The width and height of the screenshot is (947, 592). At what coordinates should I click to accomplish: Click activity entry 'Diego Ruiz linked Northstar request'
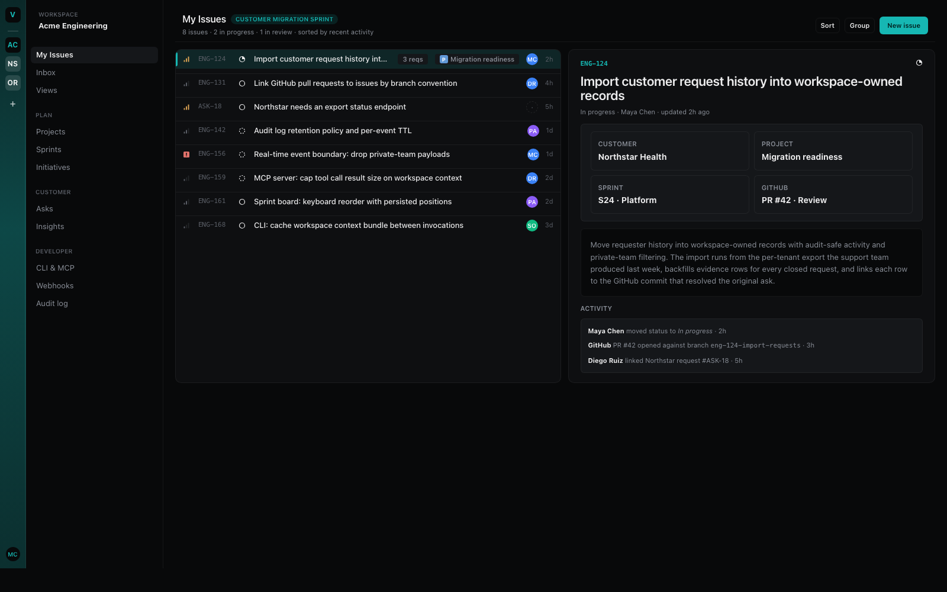coord(665,361)
